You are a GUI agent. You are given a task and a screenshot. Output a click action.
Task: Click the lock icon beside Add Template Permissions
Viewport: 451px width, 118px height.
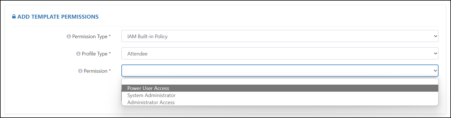[x=14, y=17]
